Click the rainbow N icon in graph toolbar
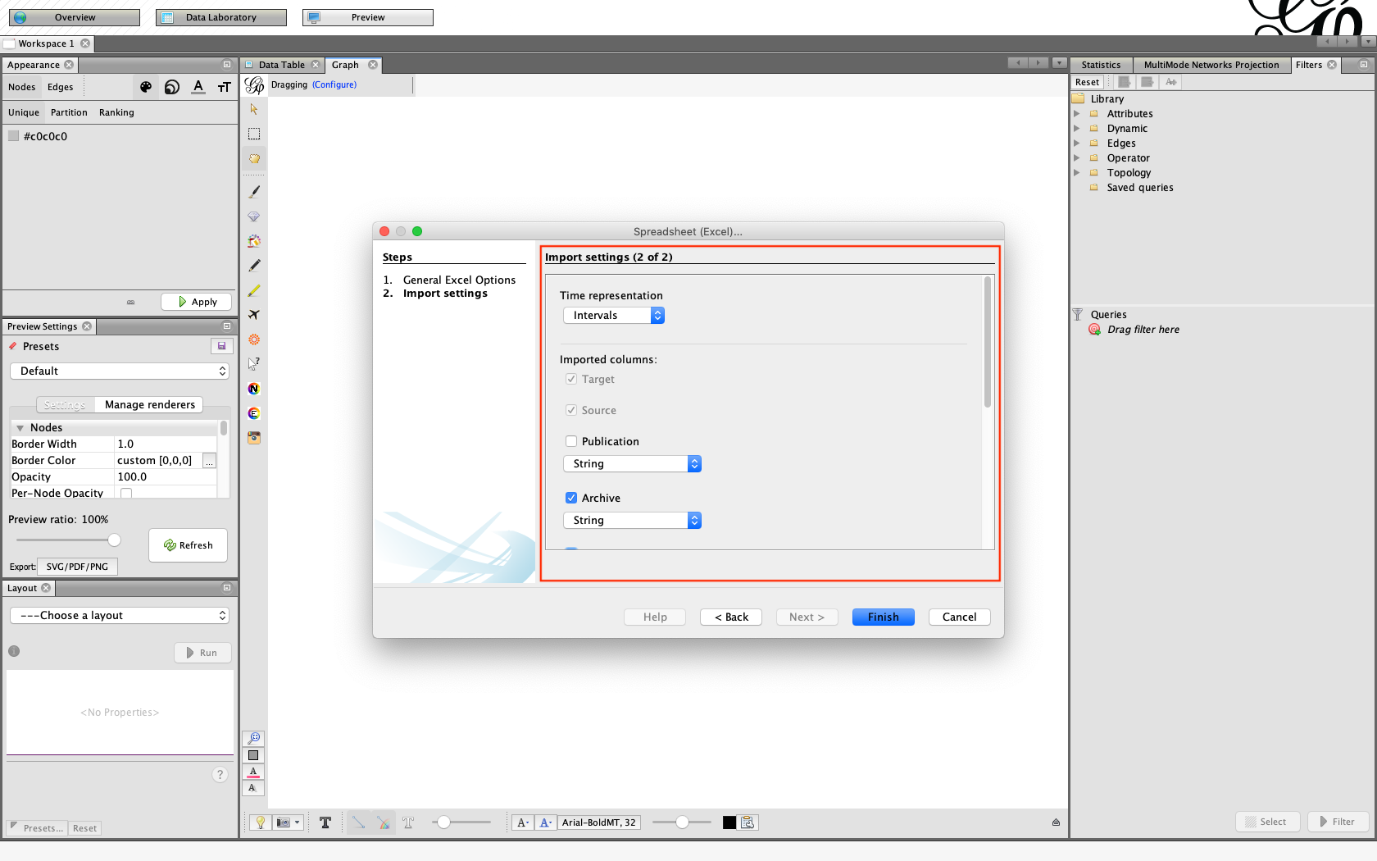 (x=254, y=389)
